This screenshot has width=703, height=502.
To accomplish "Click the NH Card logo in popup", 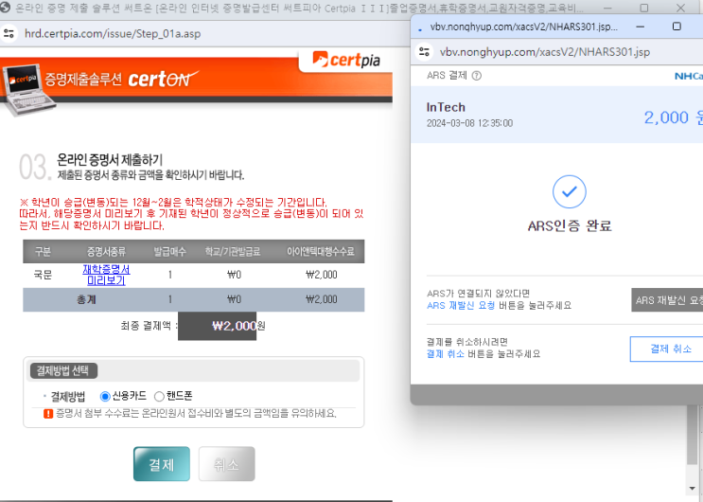I will (689, 76).
